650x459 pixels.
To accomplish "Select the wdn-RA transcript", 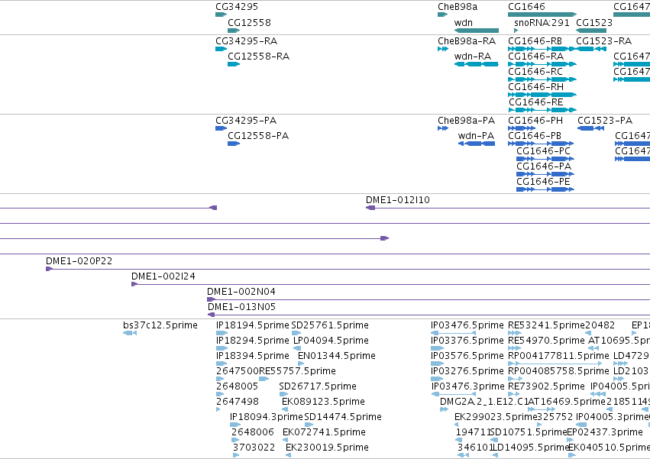I will click(477, 64).
